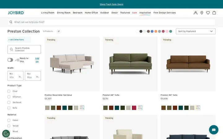Open Preston 86" Sofa title
Viewport: 223px width, 139px height.
[169, 95]
